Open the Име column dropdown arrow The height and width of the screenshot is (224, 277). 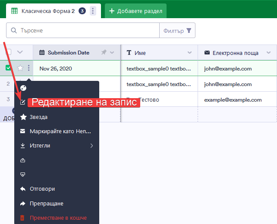189,53
